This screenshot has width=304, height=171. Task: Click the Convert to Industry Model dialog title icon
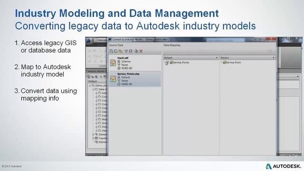pyautogui.click(x=110, y=39)
